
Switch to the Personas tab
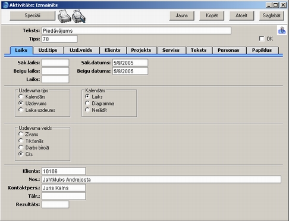pyautogui.click(x=228, y=50)
